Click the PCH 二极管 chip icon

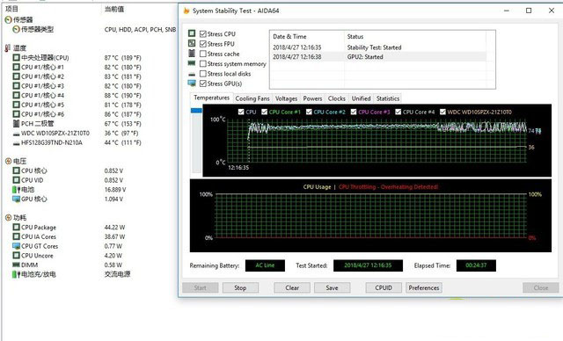[16, 124]
